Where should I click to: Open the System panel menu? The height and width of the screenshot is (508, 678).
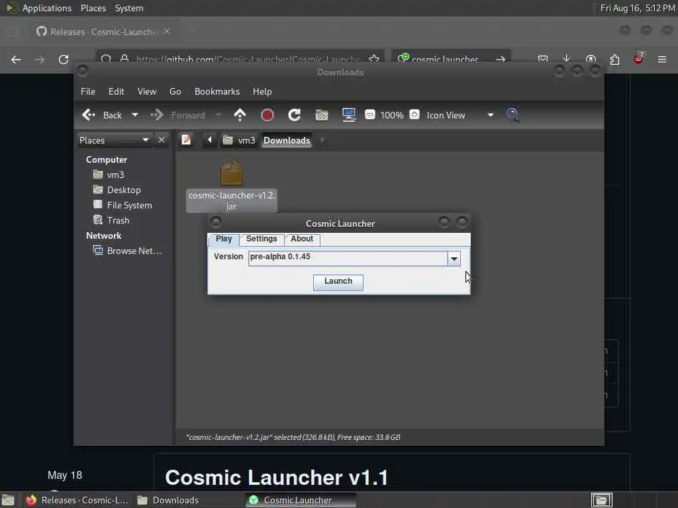point(129,8)
